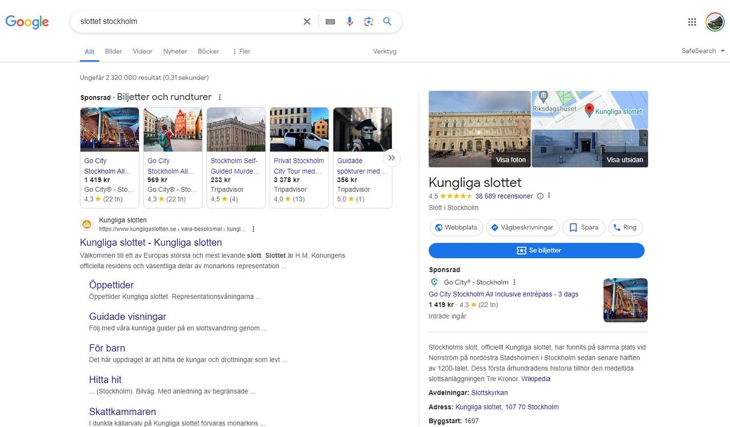The image size is (730, 427).
Task: Expand the Fler dropdown in the results bar
Action: tap(241, 51)
